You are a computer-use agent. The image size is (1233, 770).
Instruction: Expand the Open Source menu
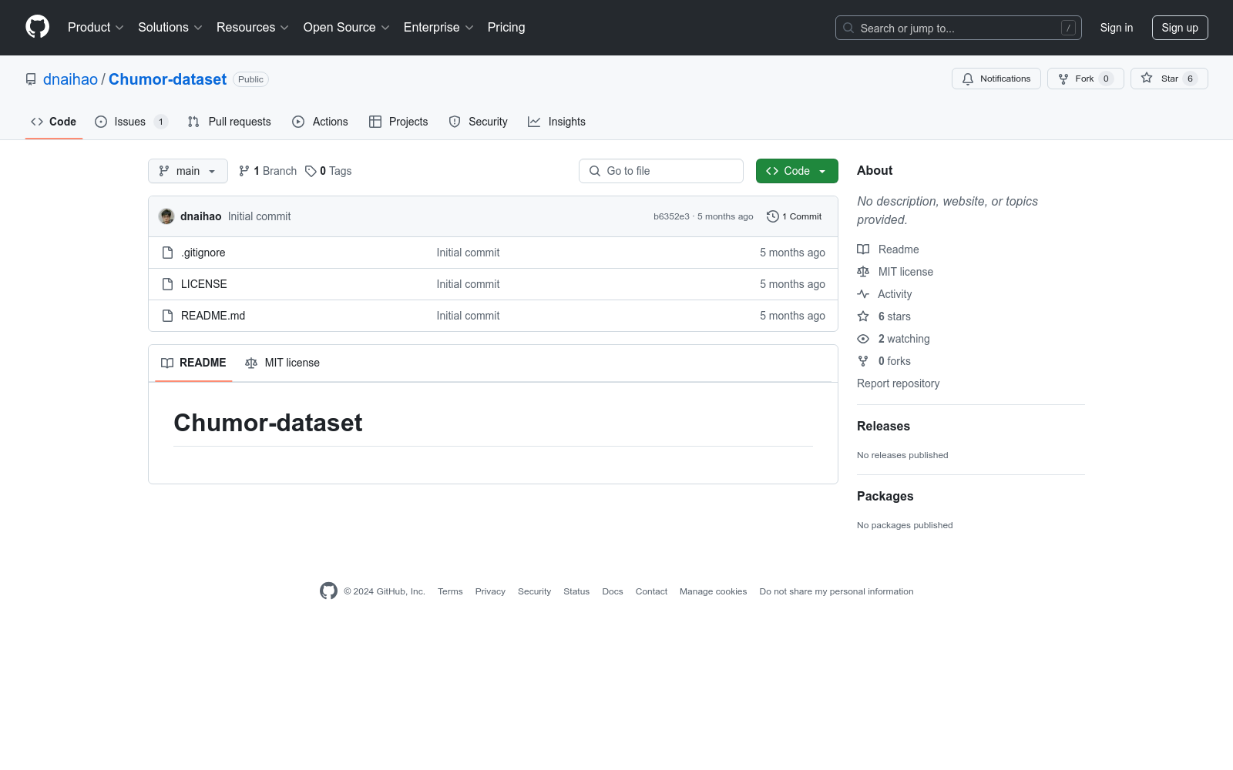[x=347, y=27]
